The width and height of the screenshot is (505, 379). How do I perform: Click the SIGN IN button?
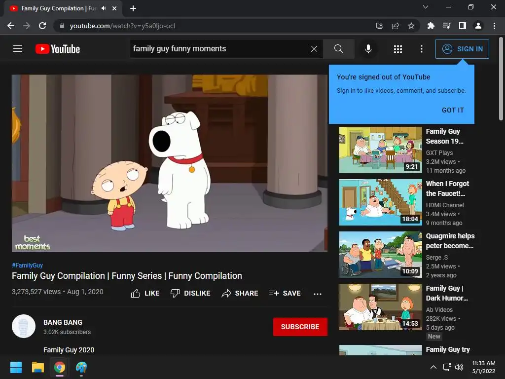point(462,49)
